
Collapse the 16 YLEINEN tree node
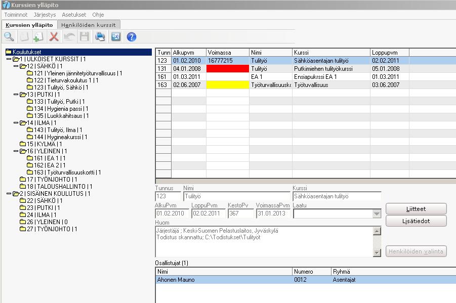point(16,151)
